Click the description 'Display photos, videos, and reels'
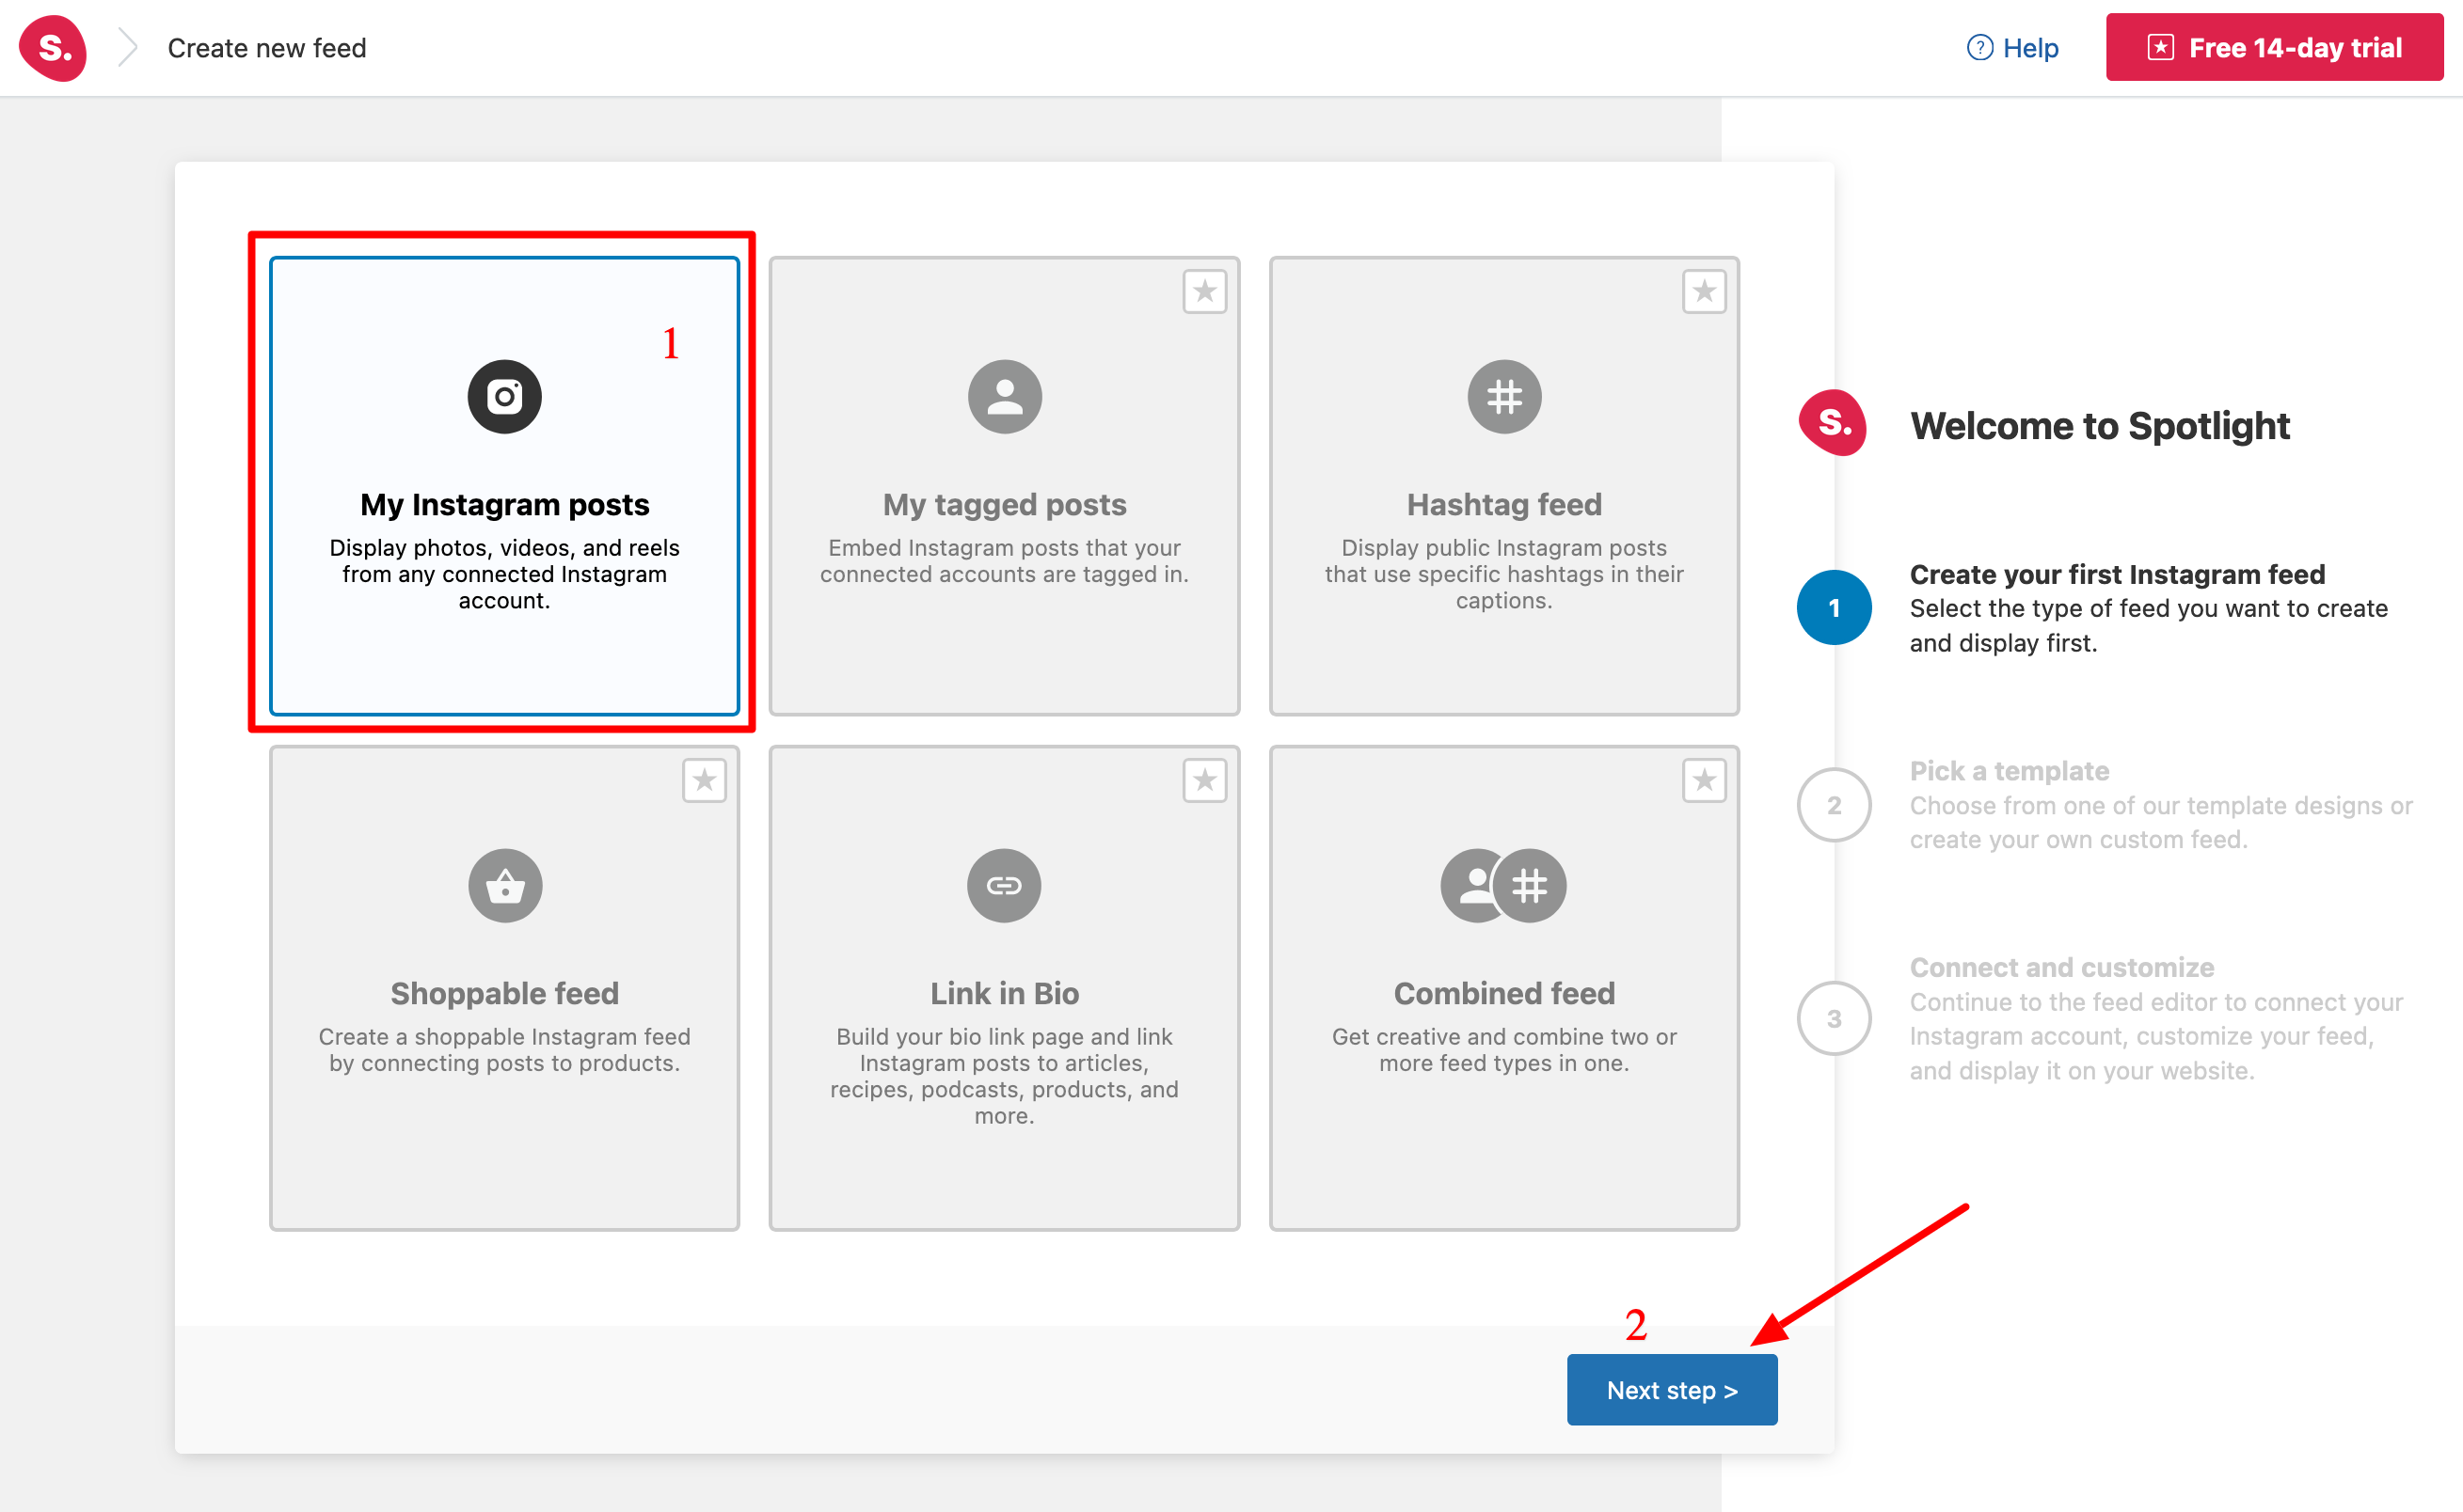This screenshot has width=2463, height=1512. click(x=504, y=548)
